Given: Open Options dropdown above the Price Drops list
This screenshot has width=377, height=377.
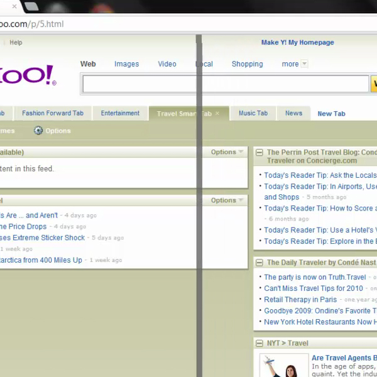Looking at the screenshot, I should pyautogui.click(x=227, y=200).
